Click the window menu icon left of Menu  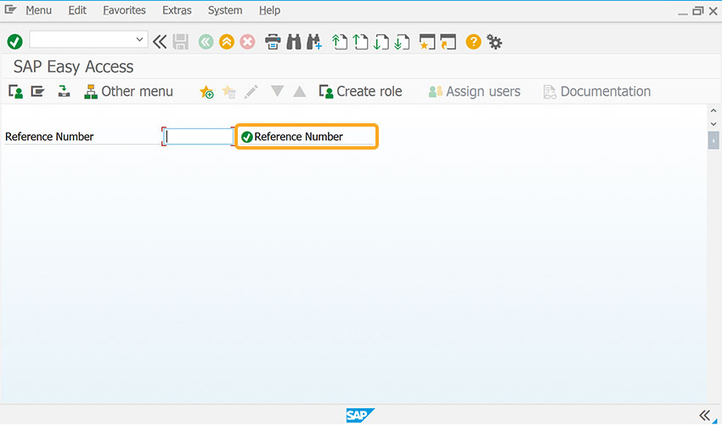click(x=10, y=9)
